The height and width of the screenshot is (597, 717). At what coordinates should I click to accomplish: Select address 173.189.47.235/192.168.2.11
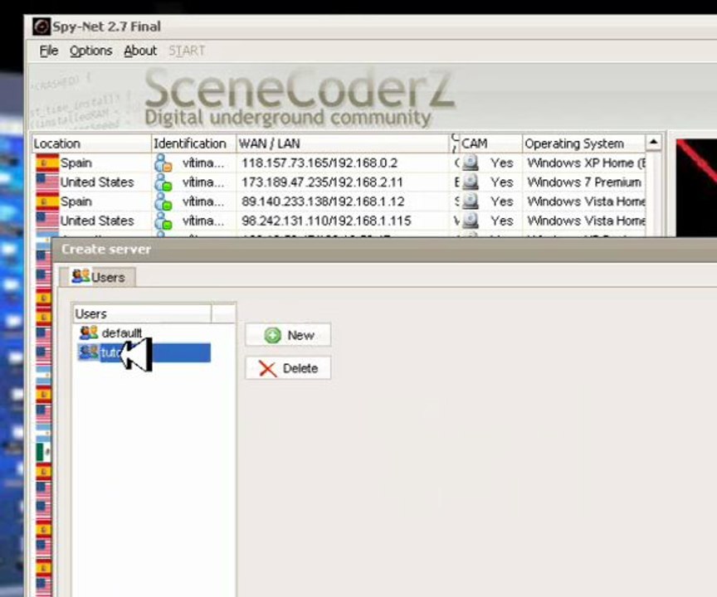(x=322, y=182)
